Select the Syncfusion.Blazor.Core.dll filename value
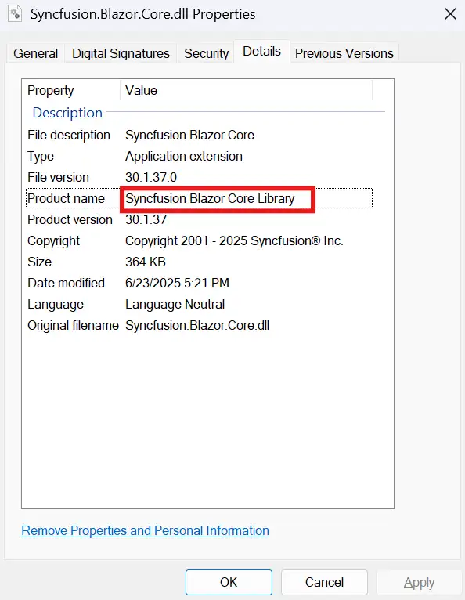 click(x=197, y=325)
